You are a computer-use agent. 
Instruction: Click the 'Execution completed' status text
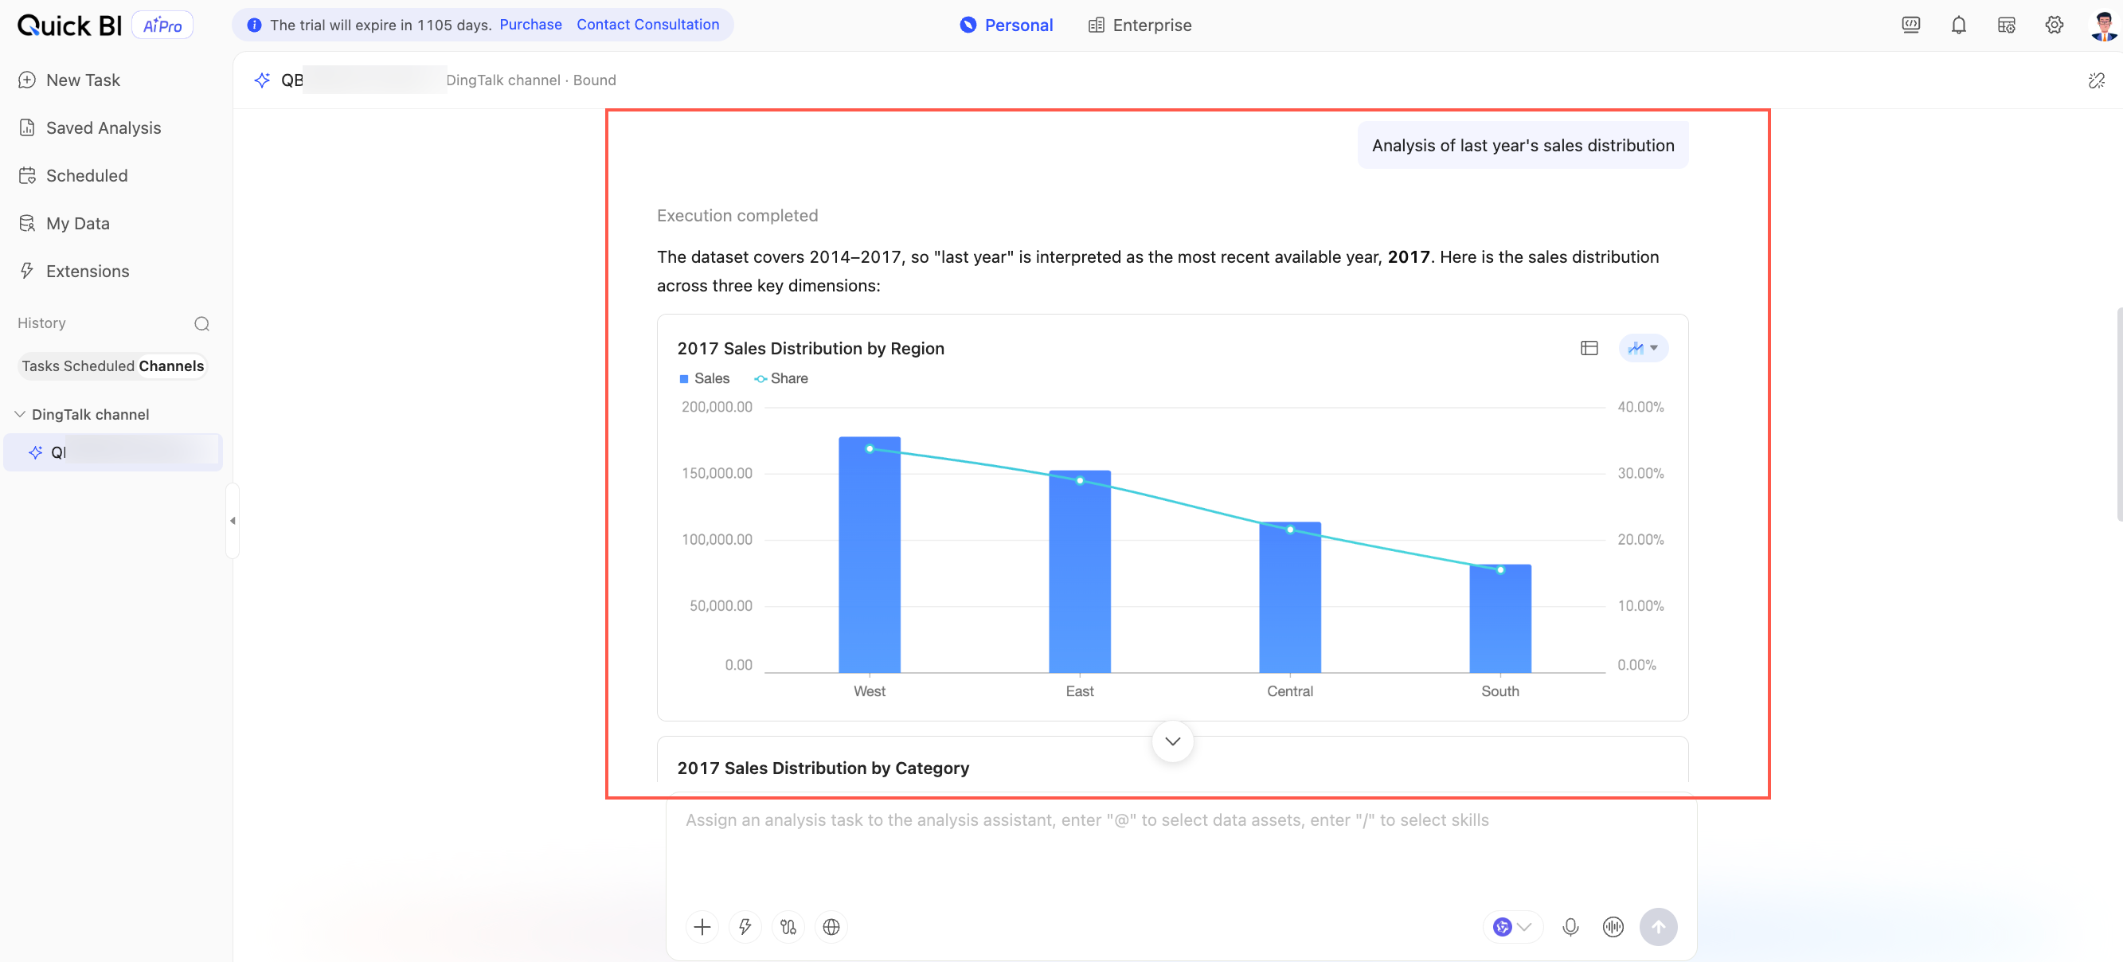(x=737, y=215)
